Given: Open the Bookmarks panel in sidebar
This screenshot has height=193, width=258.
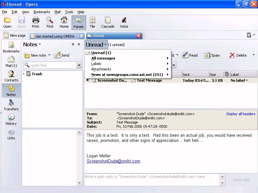Looking at the screenshot, I should [11, 47].
